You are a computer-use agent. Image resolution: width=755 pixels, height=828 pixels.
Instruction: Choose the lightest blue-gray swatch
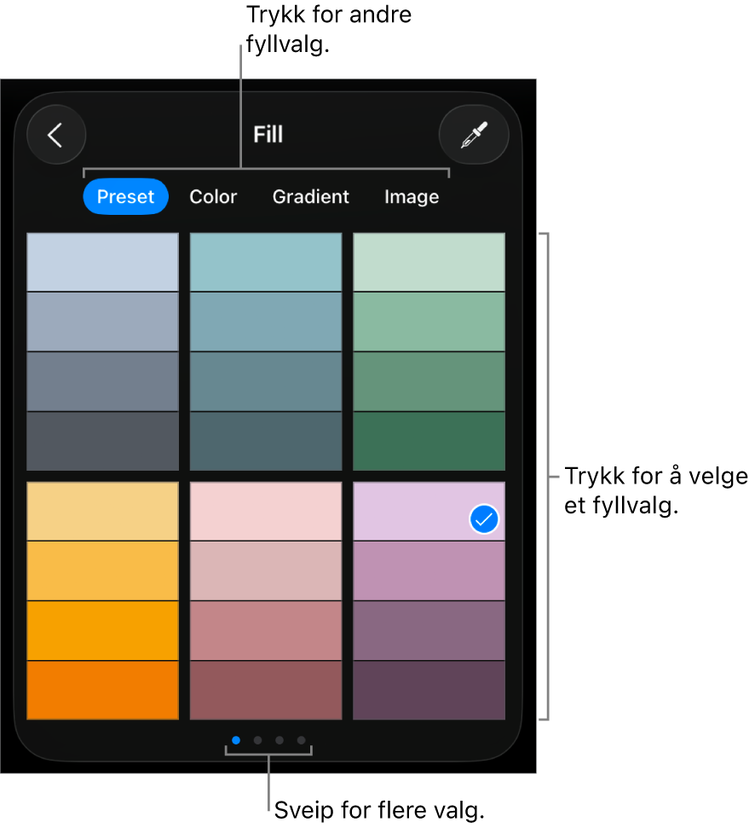pyautogui.click(x=103, y=262)
